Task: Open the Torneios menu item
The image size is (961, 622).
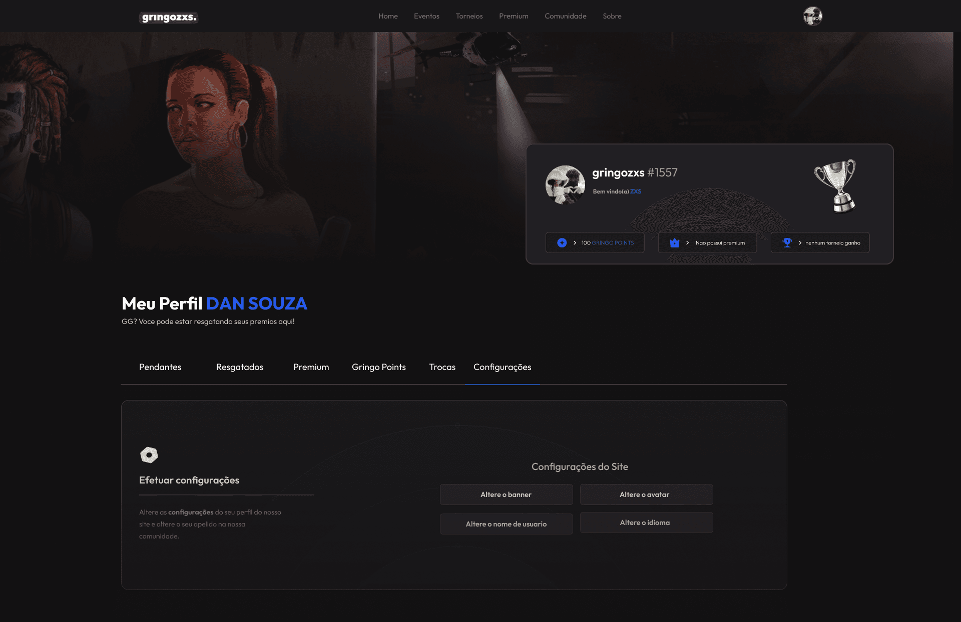Action: [469, 16]
